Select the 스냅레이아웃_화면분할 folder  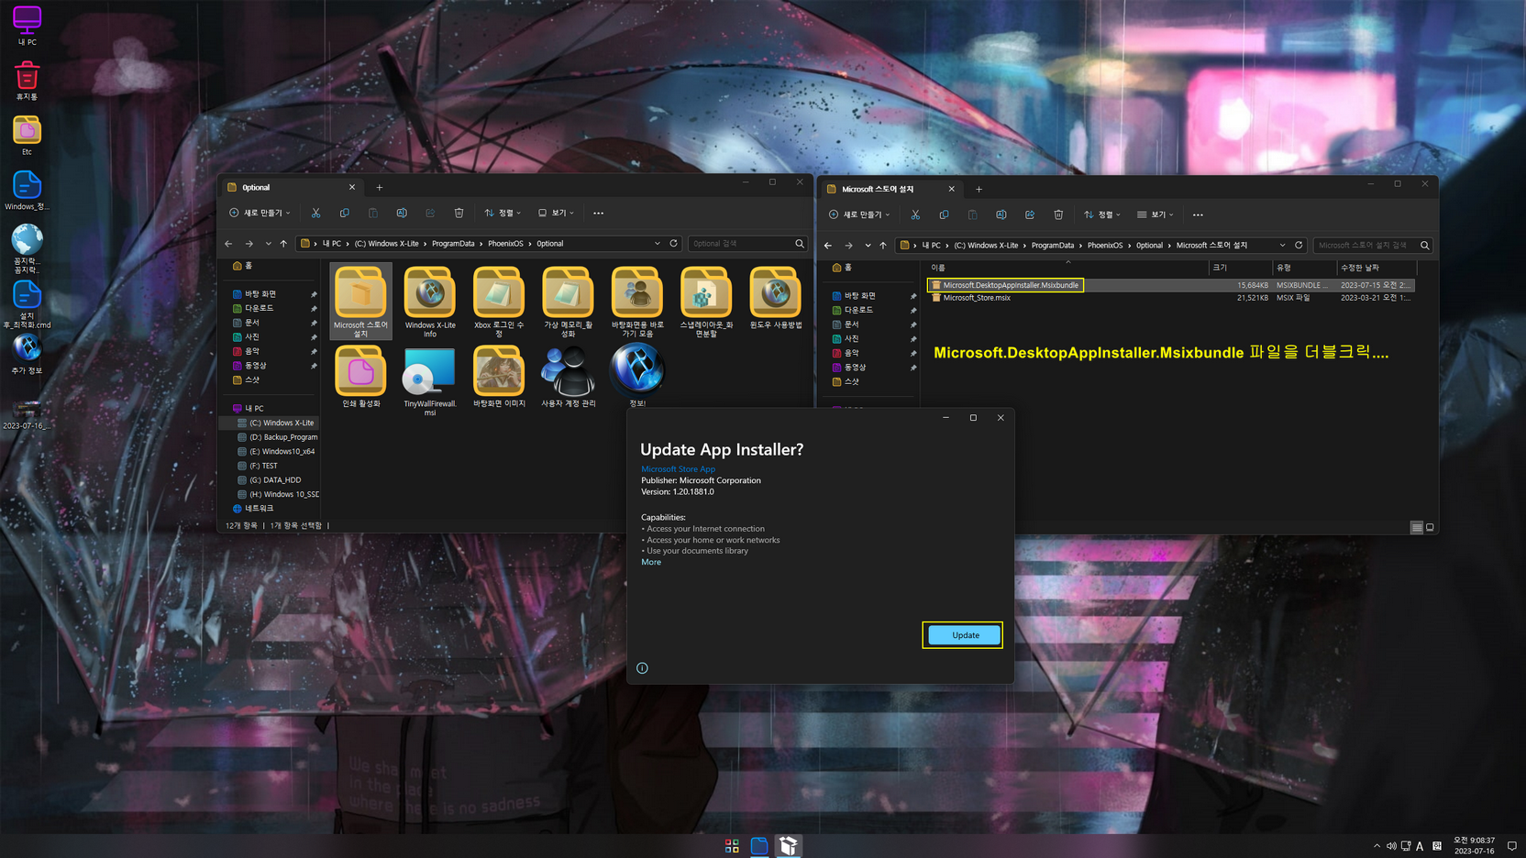click(706, 302)
